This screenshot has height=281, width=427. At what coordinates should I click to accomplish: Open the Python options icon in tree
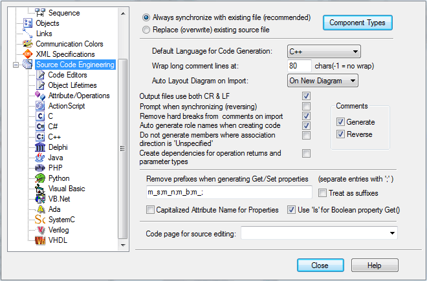coord(40,178)
